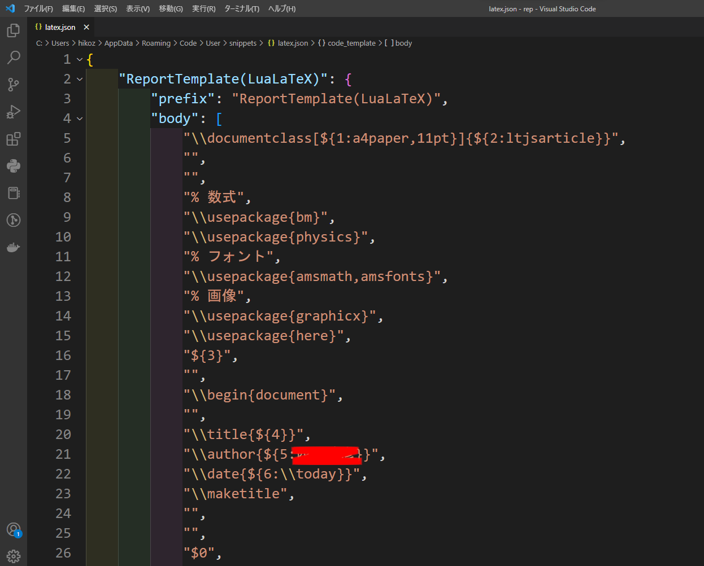Open the Explorer view in activity bar

(14, 30)
